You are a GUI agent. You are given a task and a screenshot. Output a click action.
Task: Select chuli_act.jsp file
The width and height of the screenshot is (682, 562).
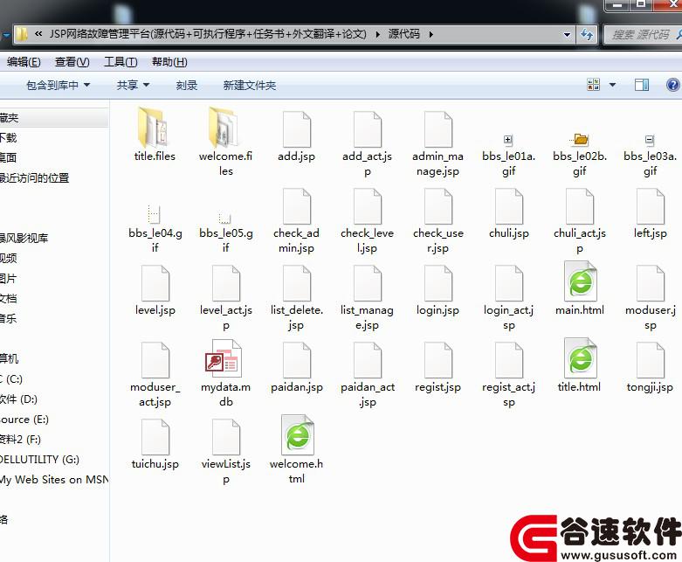click(580, 221)
